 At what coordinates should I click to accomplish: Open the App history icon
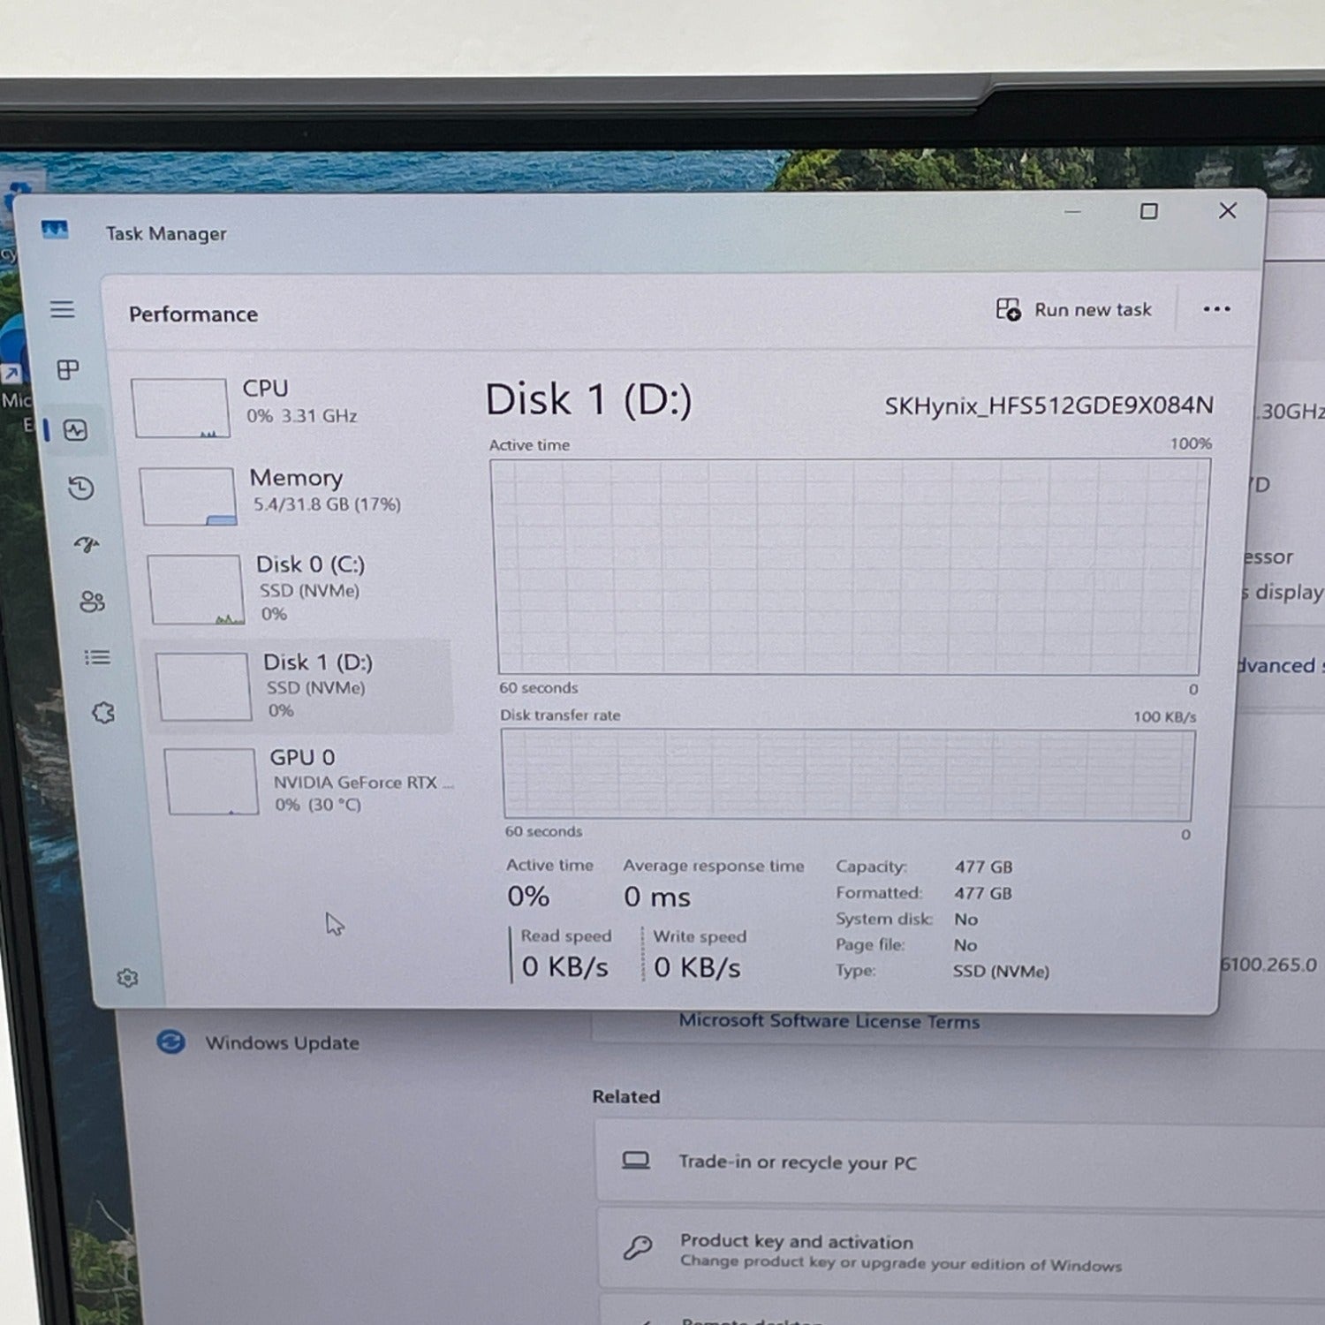coord(81,488)
